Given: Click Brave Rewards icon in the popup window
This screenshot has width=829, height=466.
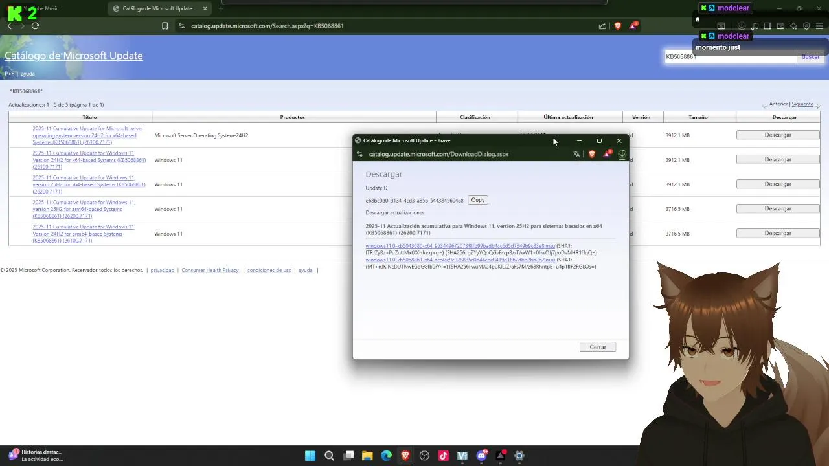Looking at the screenshot, I should point(607,154).
